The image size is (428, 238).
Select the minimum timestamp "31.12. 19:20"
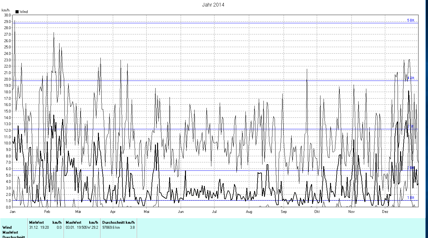tap(39, 227)
